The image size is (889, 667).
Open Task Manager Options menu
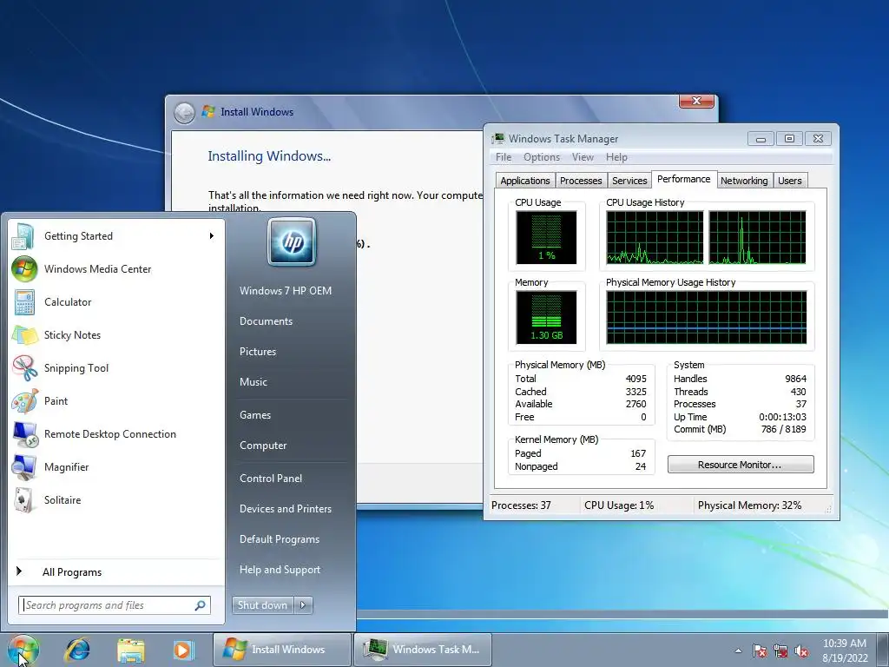tap(542, 157)
